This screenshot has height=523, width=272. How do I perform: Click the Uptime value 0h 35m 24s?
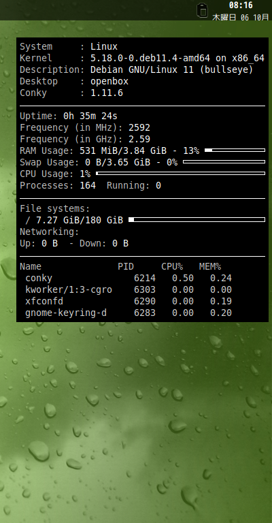click(x=90, y=116)
